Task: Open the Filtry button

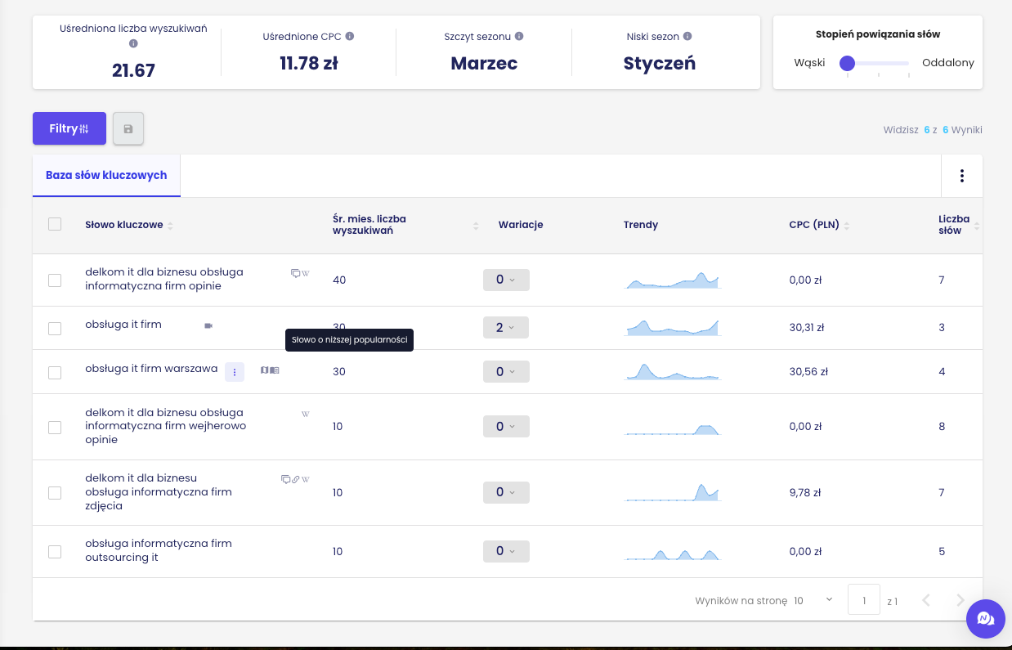Action: click(x=69, y=128)
